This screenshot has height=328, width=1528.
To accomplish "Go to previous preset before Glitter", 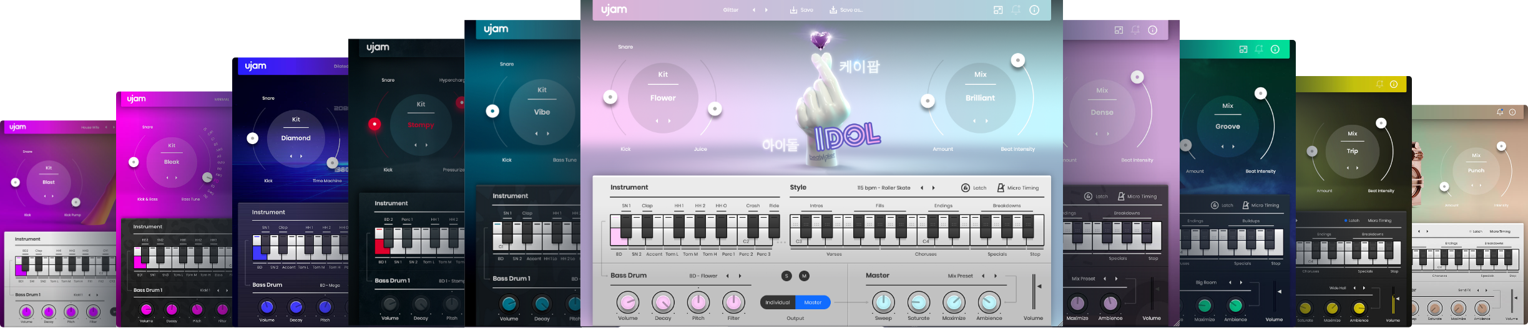I will coord(753,10).
